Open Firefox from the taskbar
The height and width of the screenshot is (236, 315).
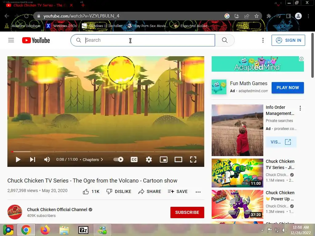click(x=45, y=230)
